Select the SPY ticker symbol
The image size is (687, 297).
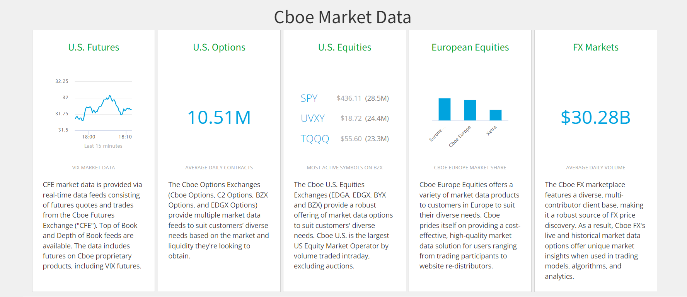coord(309,98)
